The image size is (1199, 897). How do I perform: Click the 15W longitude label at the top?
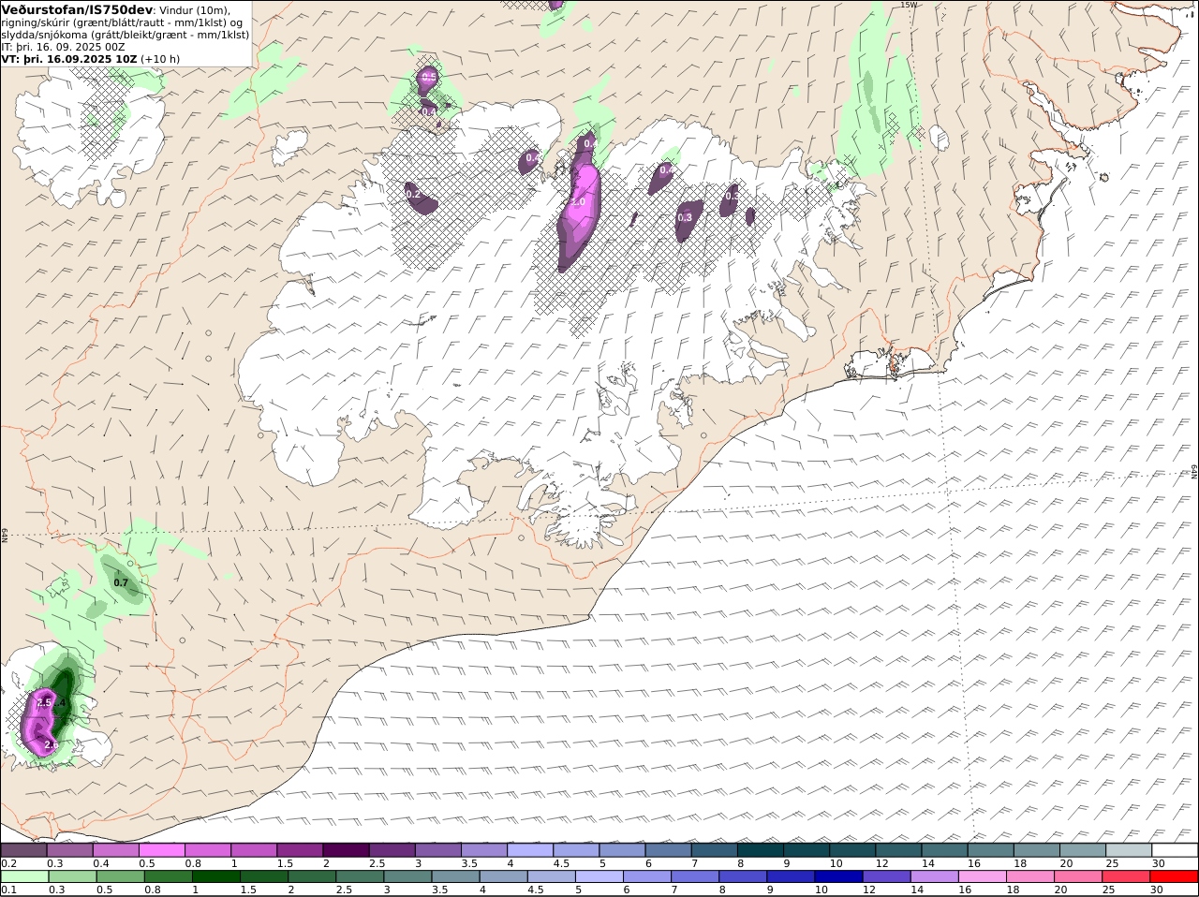click(908, 5)
